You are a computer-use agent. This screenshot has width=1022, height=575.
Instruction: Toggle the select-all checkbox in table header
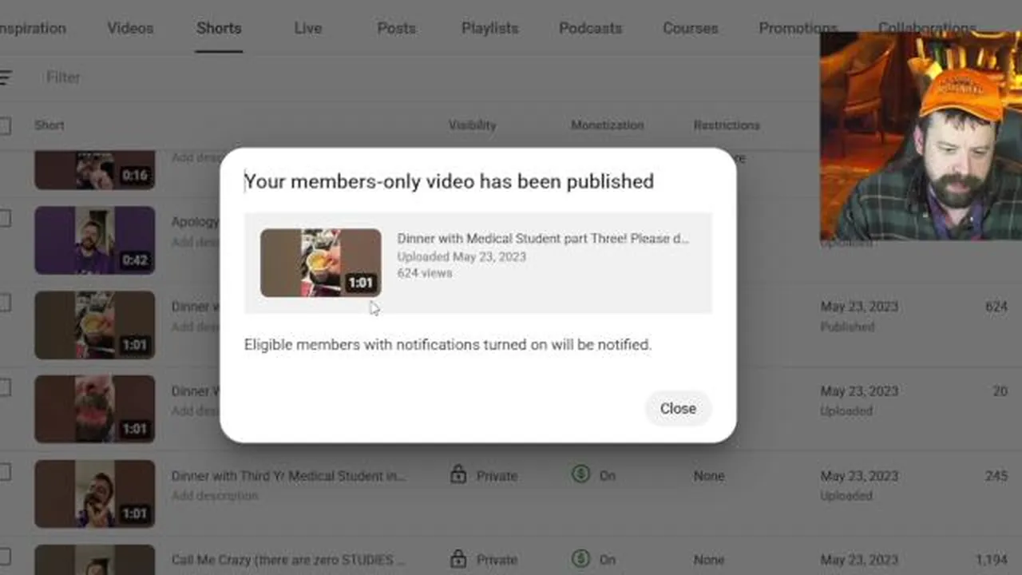pyautogui.click(x=5, y=125)
